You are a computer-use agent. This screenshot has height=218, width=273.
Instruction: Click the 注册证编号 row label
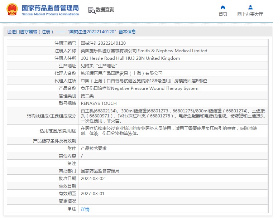coord(65,43)
